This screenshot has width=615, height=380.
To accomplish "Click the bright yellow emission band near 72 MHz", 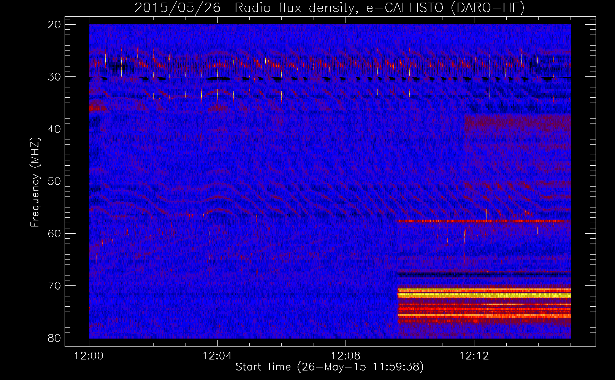I will (x=484, y=295).
